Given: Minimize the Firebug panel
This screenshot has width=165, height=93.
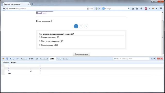Looking at the screenshot, I should coord(158,59).
